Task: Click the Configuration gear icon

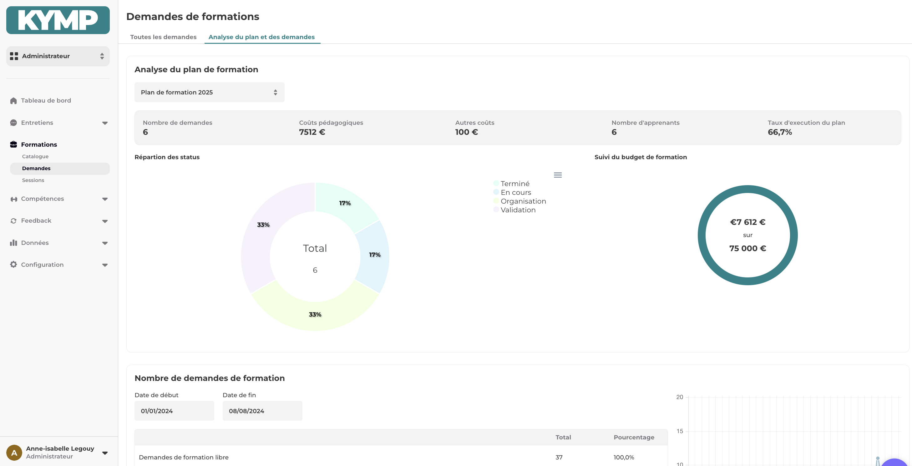Action: 13,265
